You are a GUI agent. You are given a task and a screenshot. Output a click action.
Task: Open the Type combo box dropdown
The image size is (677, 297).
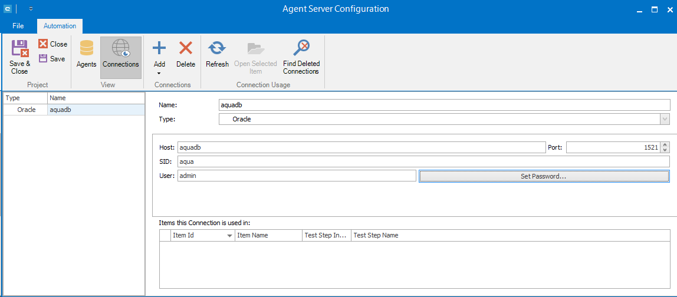point(665,119)
